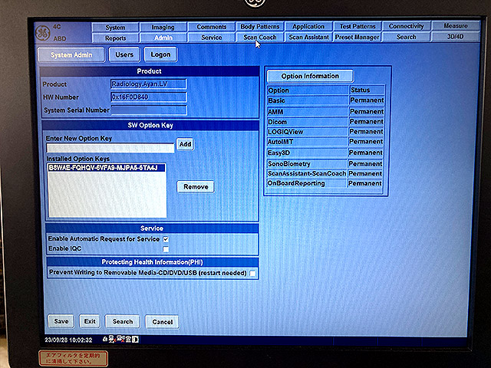Open the Measure tab
Viewport: 491px width, 368px height.
(x=456, y=25)
